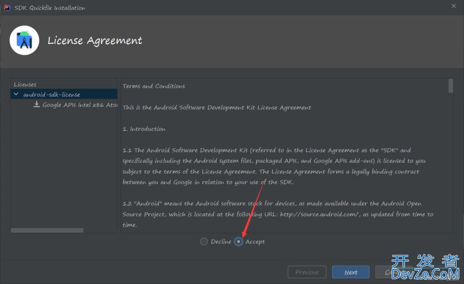Click the '1. Introduction' section heading
Image resolution: width=464 pixels, height=284 pixels.
(144, 129)
